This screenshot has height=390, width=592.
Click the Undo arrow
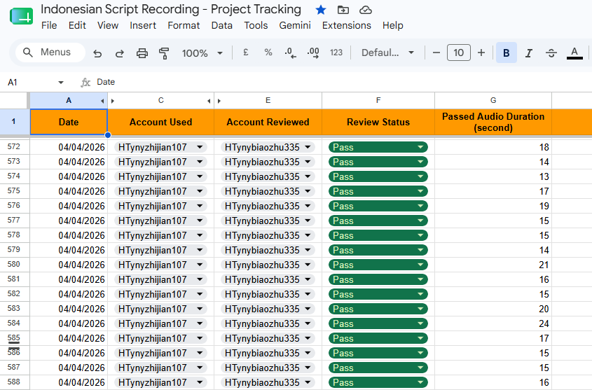pos(97,53)
